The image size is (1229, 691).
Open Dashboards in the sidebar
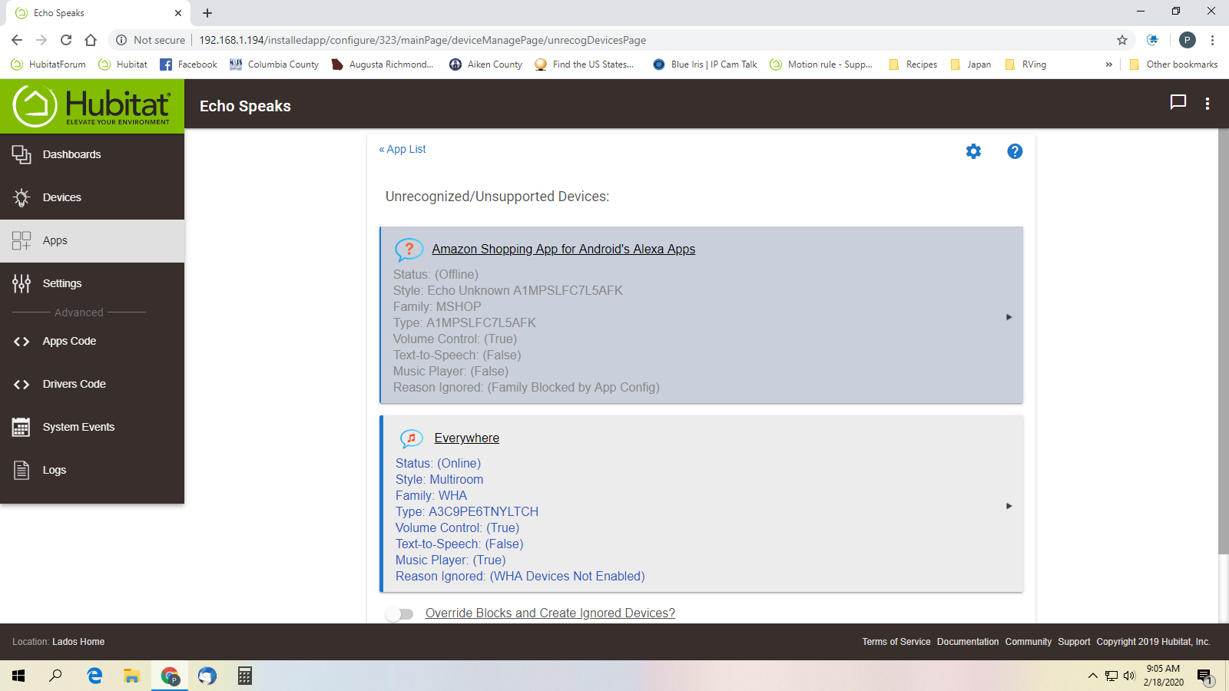pos(71,154)
